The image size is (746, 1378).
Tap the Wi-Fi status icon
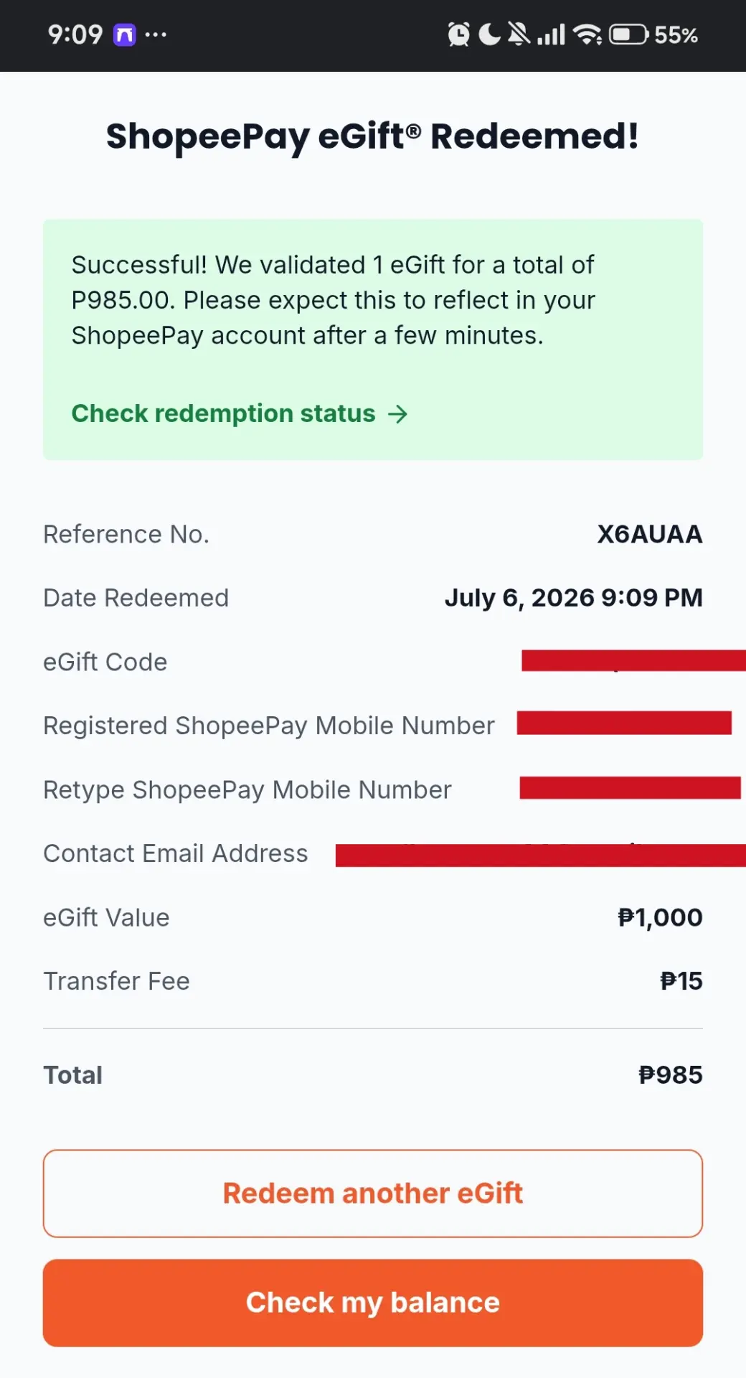click(587, 34)
